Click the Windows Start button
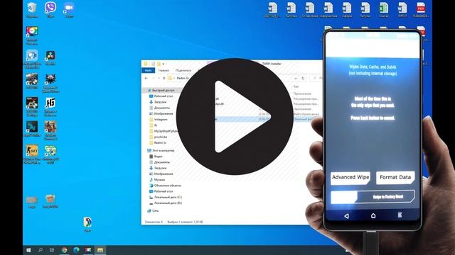The height and width of the screenshot is (255, 455). tap(28, 250)
